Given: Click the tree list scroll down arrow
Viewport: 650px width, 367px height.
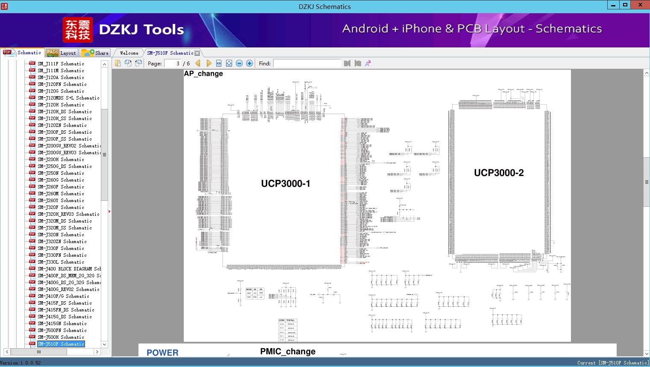Looking at the screenshot, I should pos(104,344).
